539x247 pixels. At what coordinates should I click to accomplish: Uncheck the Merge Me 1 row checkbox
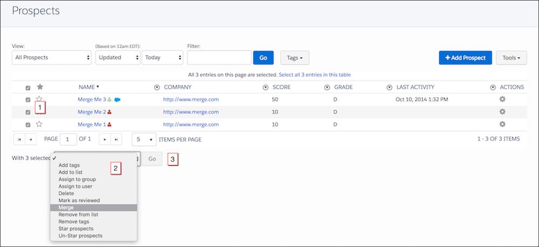(x=28, y=124)
